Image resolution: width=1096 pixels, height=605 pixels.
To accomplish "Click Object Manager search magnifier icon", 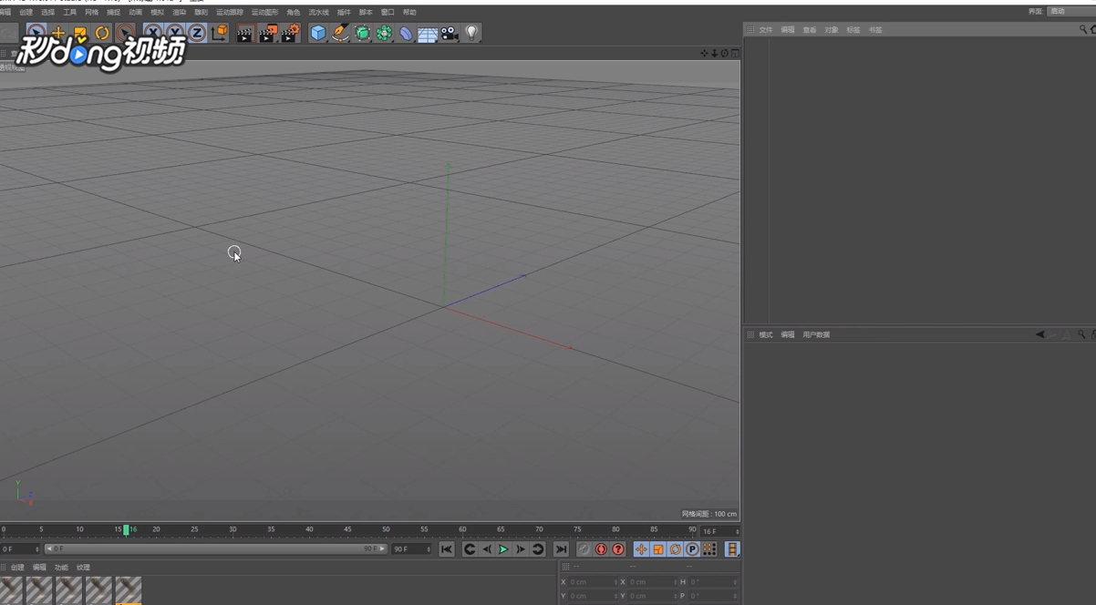I will (1083, 30).
